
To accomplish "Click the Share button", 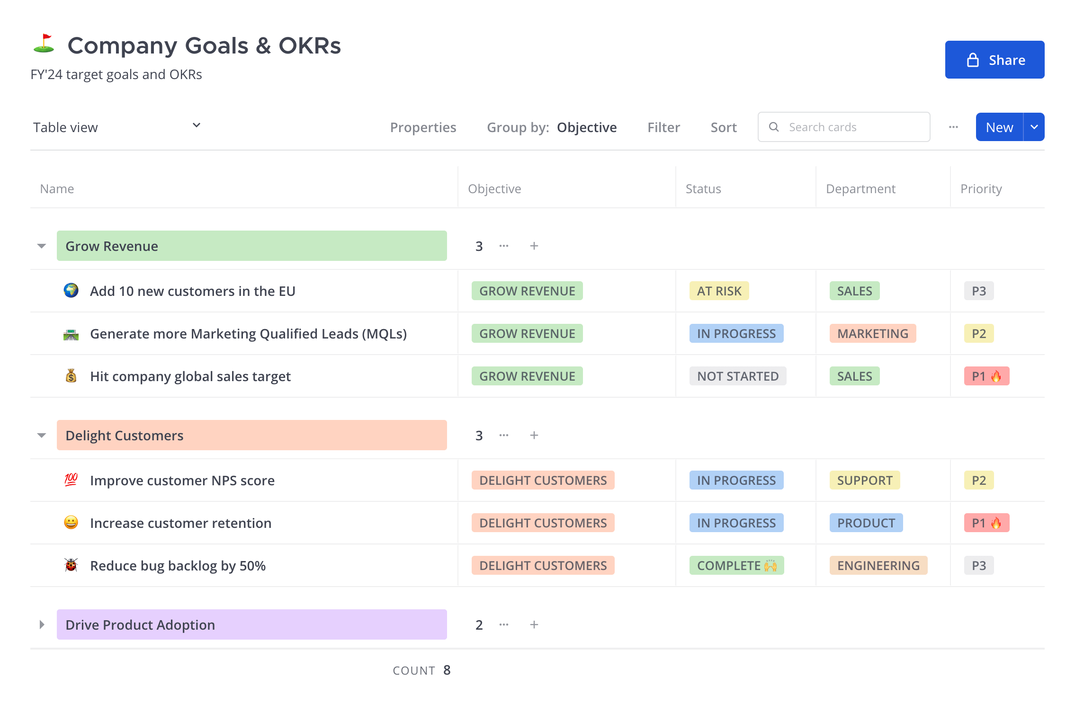I will [x=994, y=60].
